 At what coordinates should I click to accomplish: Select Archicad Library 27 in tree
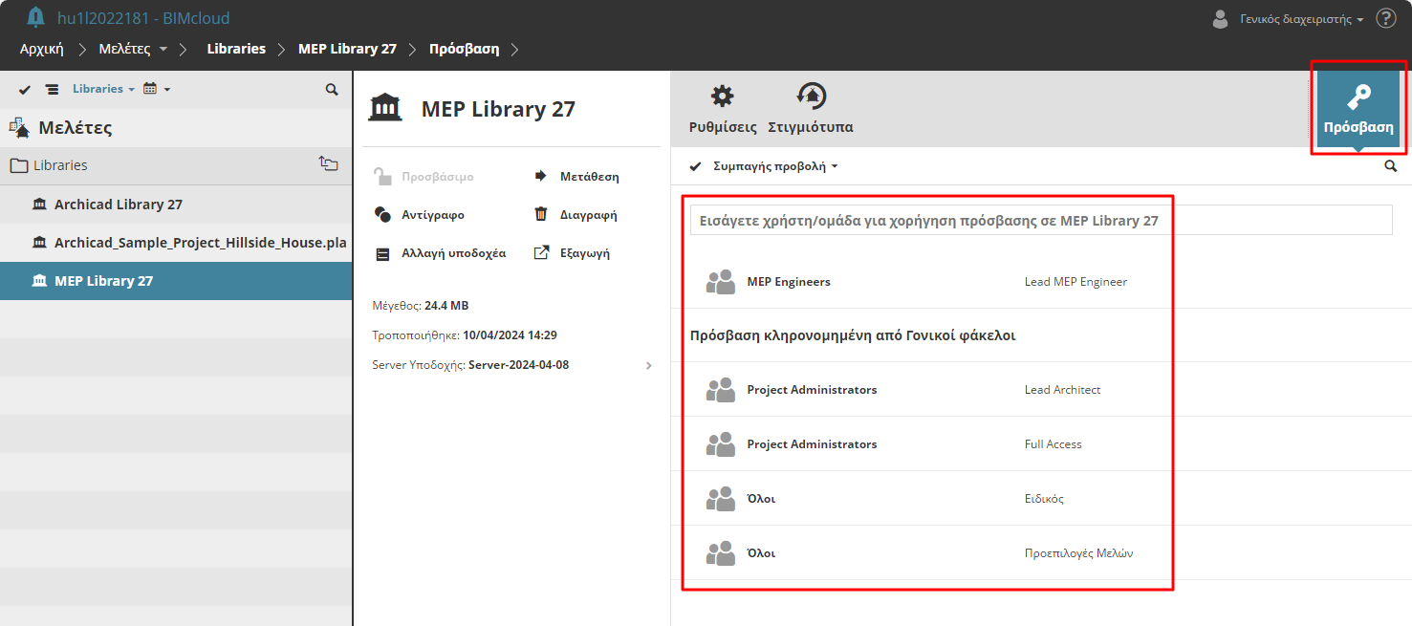pyautogui.click(x=119, y=205)
